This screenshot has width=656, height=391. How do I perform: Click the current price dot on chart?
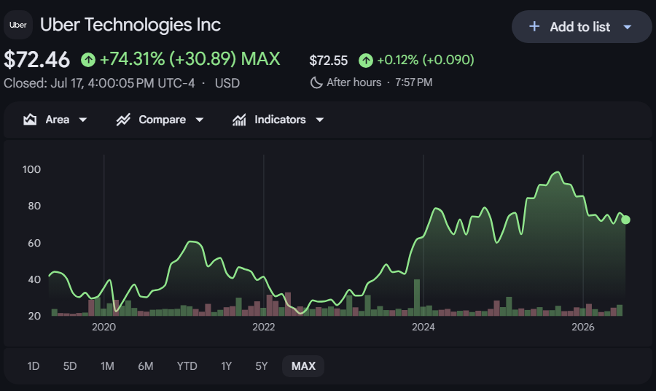click(x=625, y=220)
